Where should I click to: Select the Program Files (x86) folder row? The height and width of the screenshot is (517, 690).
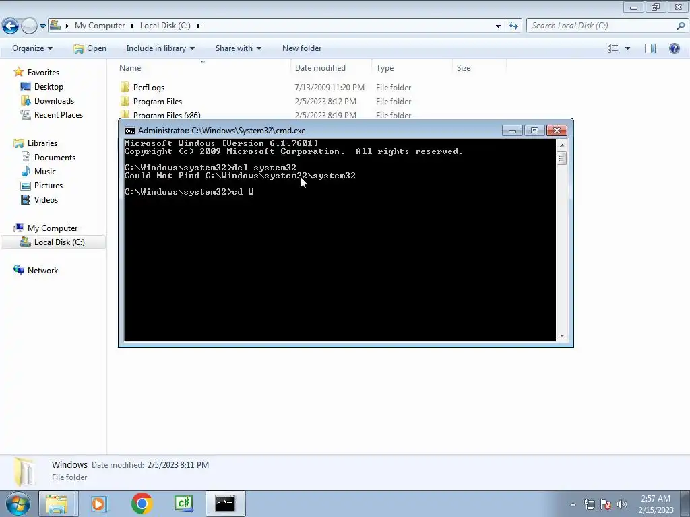click(x=265, y=114)
